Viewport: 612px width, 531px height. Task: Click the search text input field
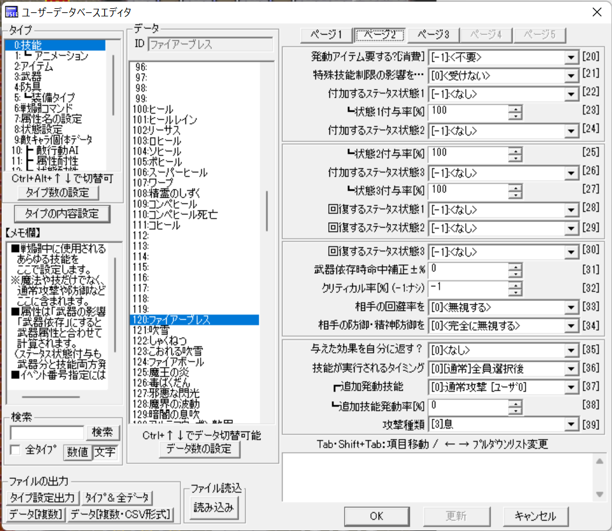[x=47, y=433]
